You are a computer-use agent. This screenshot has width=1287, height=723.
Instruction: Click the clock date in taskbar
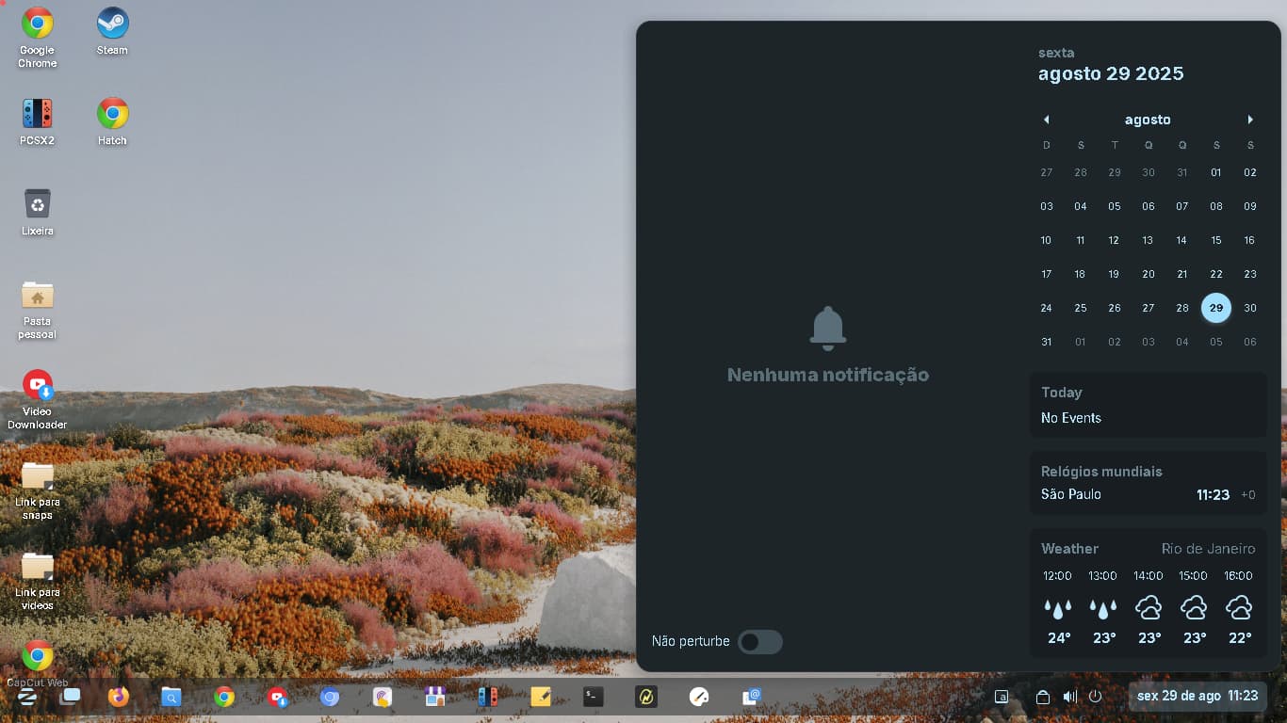click(1197, 696)
